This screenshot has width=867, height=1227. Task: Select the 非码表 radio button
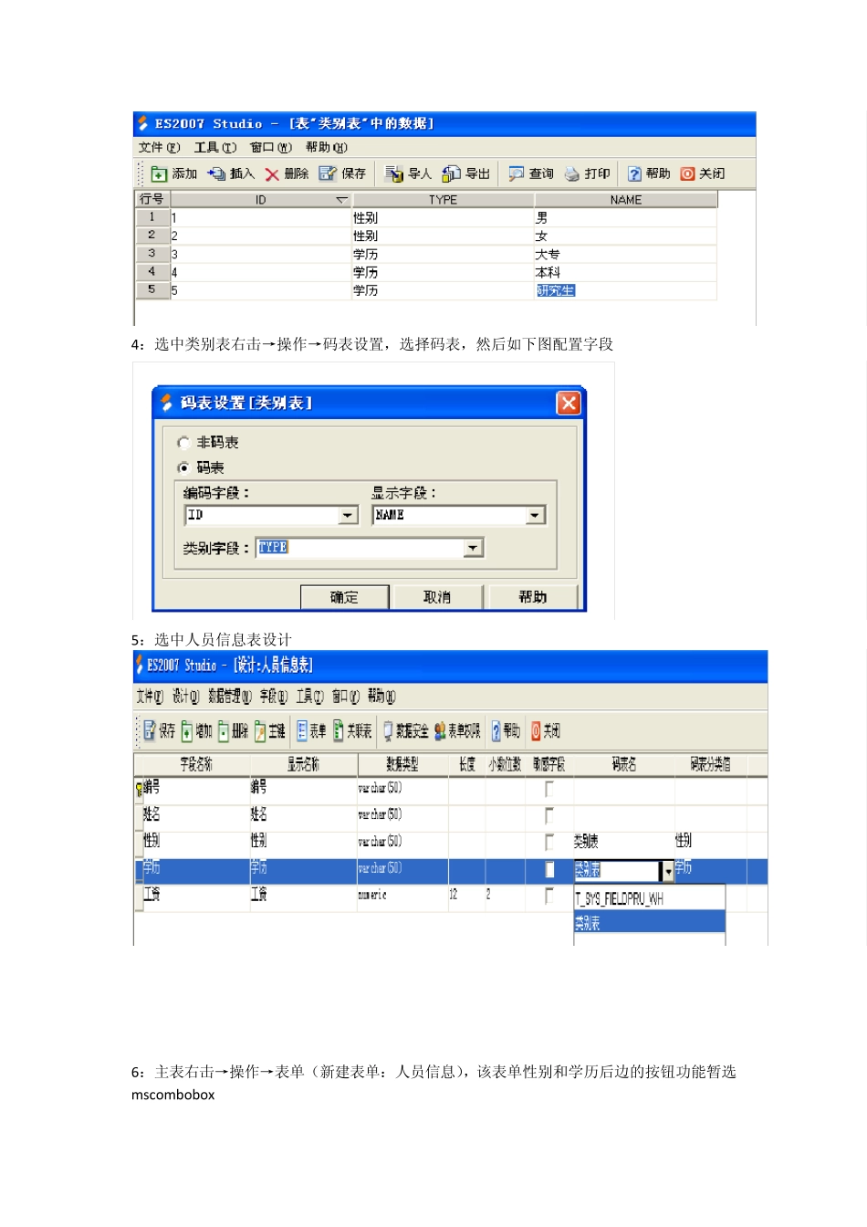[183, 443]
